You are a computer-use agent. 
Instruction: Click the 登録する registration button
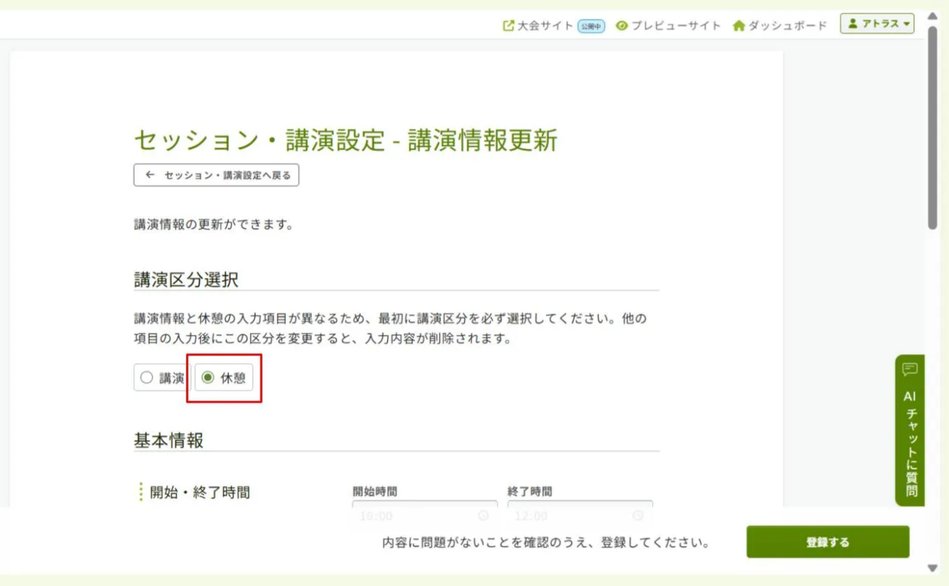tap(829, 542)
